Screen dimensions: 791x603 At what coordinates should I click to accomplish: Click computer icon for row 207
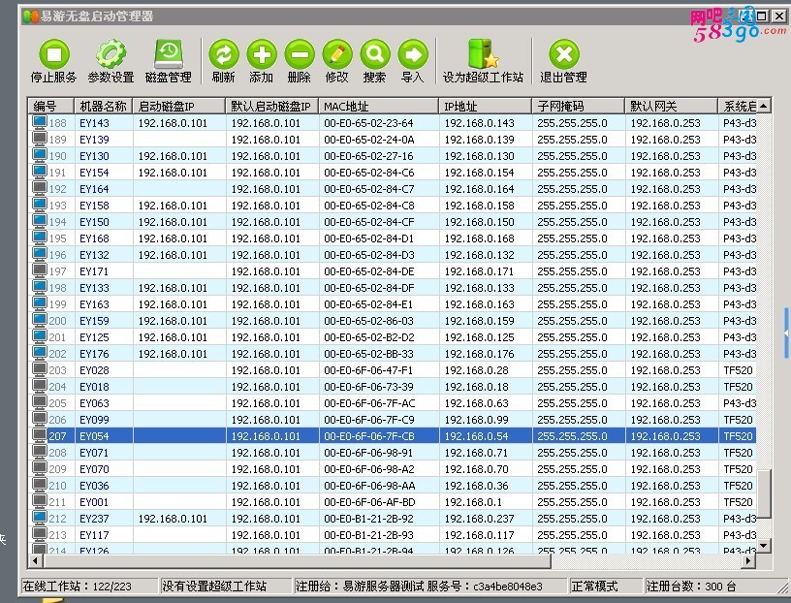coord(40,436)
